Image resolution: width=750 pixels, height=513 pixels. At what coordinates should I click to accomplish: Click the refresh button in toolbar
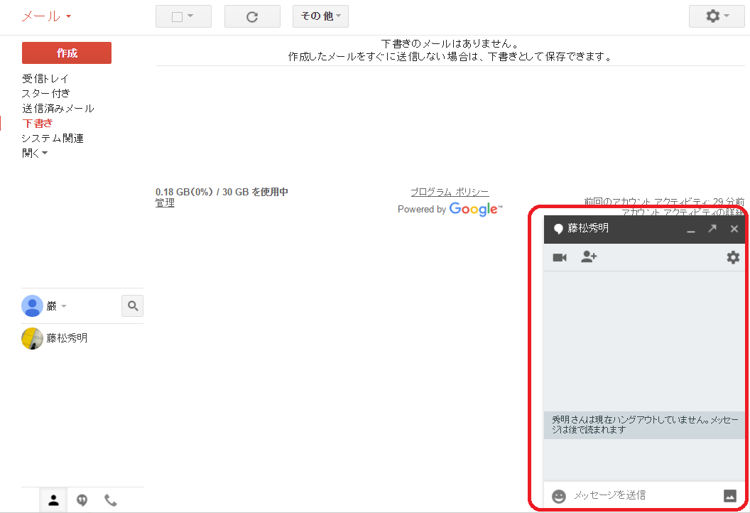[252, 16]
